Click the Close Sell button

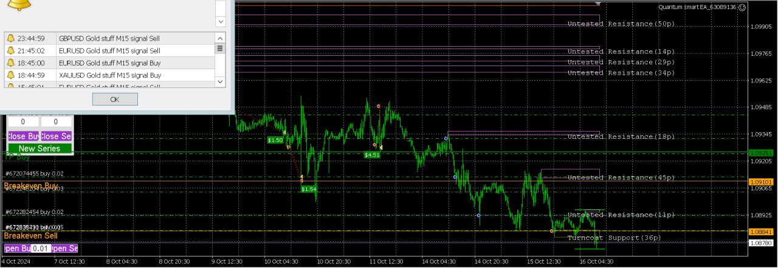[x=56, y=136]
